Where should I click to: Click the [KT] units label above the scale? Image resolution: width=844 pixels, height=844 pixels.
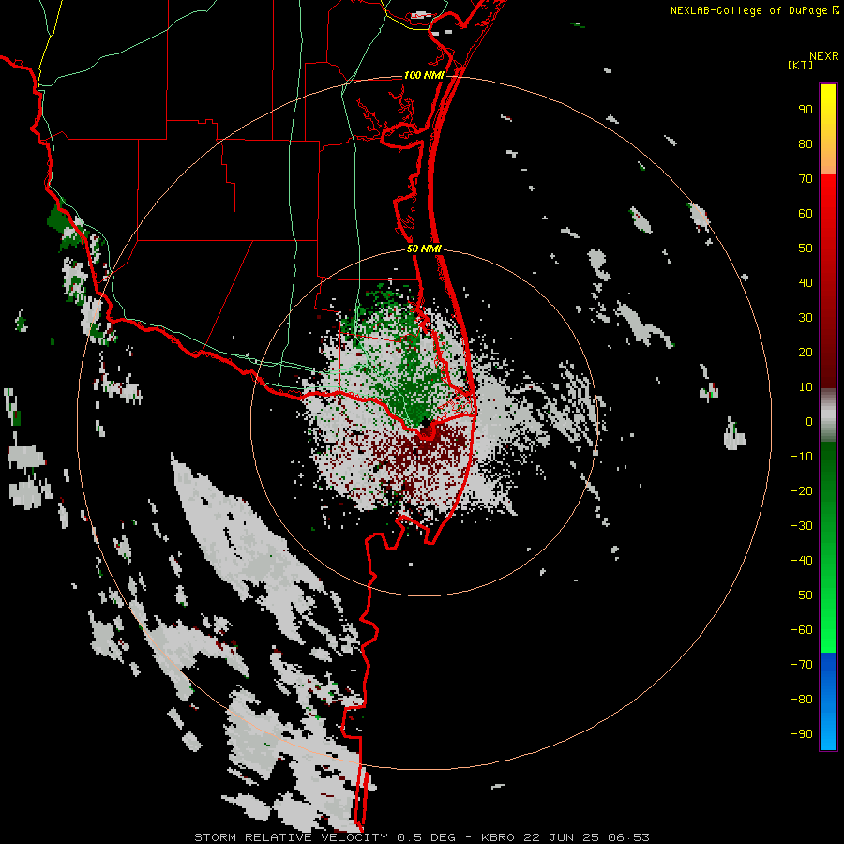click(801, 65)
